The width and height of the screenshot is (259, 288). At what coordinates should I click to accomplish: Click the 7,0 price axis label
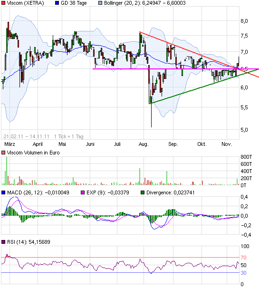click(x=244, y=52)
